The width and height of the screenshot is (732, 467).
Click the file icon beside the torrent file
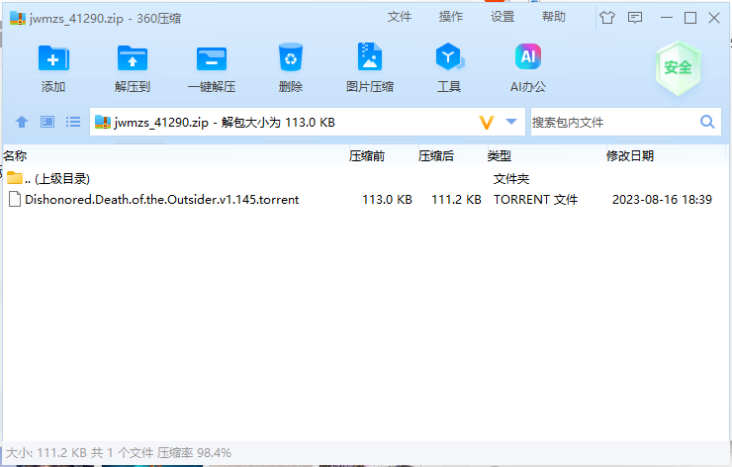(x=15, y=200)
